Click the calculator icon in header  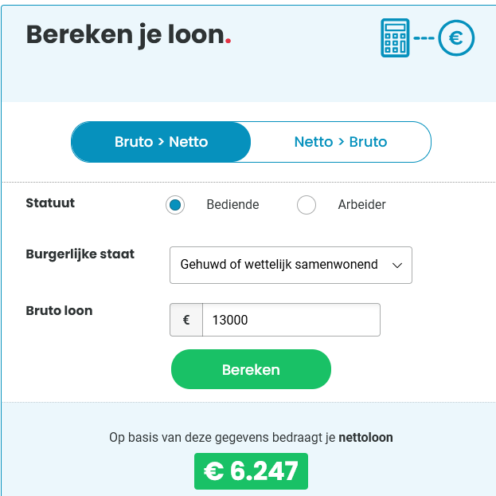(x=395, y=38)
